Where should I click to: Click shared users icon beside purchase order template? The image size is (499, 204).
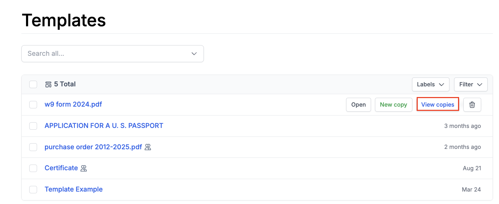click(x=148, y=147)
